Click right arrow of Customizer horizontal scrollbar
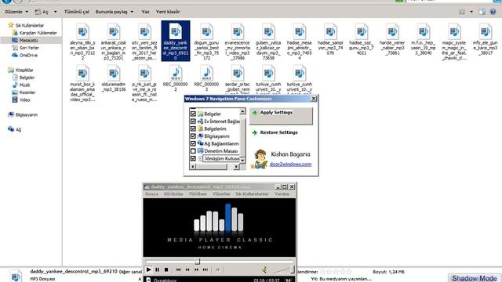Image resolution: width=502 pixels, height=282 pixels. tap(236, 167)
